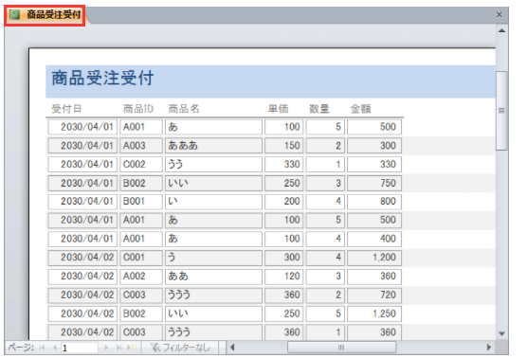Click product name cell うう
Screen dimensions: 527x358
click(x=213, y=164)
